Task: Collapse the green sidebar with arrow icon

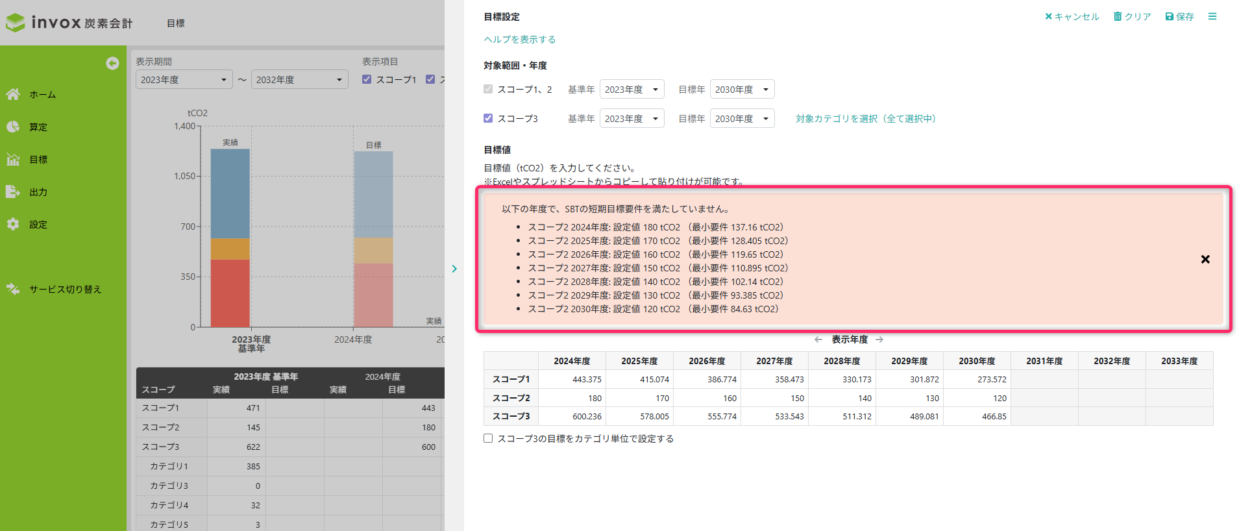Action: (x=112, y=63)
